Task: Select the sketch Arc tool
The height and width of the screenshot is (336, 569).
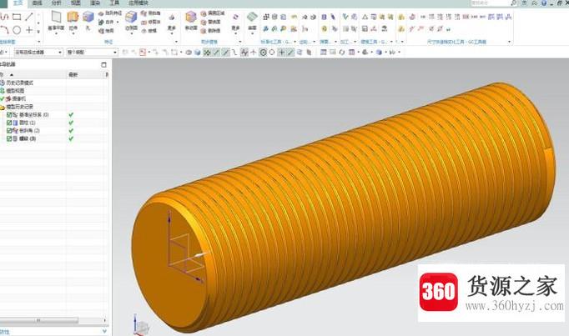Action: coord(3,30)
